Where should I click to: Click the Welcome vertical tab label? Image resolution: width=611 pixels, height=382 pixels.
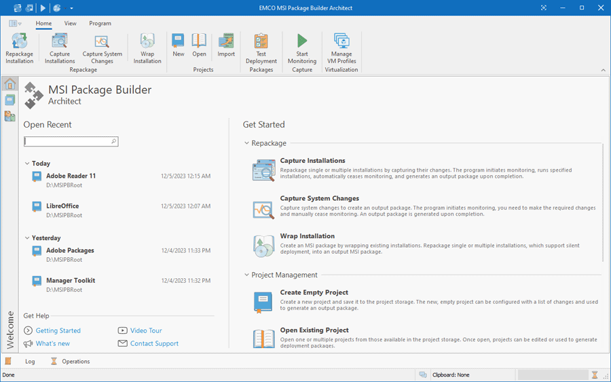tap(10, 330)
